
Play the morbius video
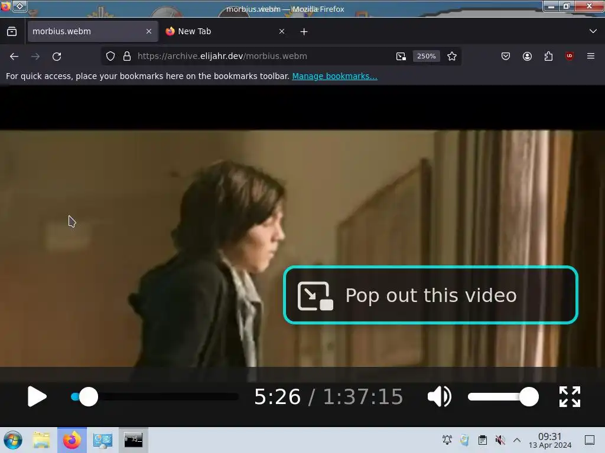37,397
